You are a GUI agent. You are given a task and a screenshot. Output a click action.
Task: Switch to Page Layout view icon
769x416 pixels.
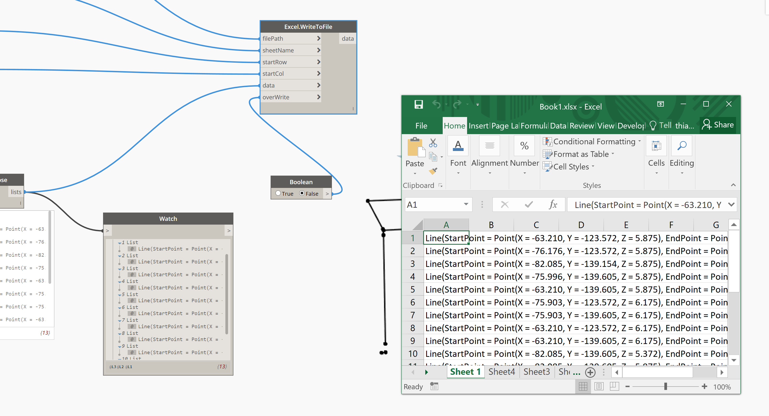(598, 387)
